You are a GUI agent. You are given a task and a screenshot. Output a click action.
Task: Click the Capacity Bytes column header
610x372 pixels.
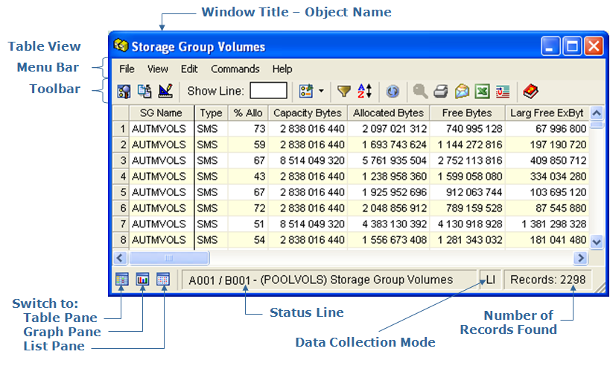pyautogui.click(x=308, y=113)
